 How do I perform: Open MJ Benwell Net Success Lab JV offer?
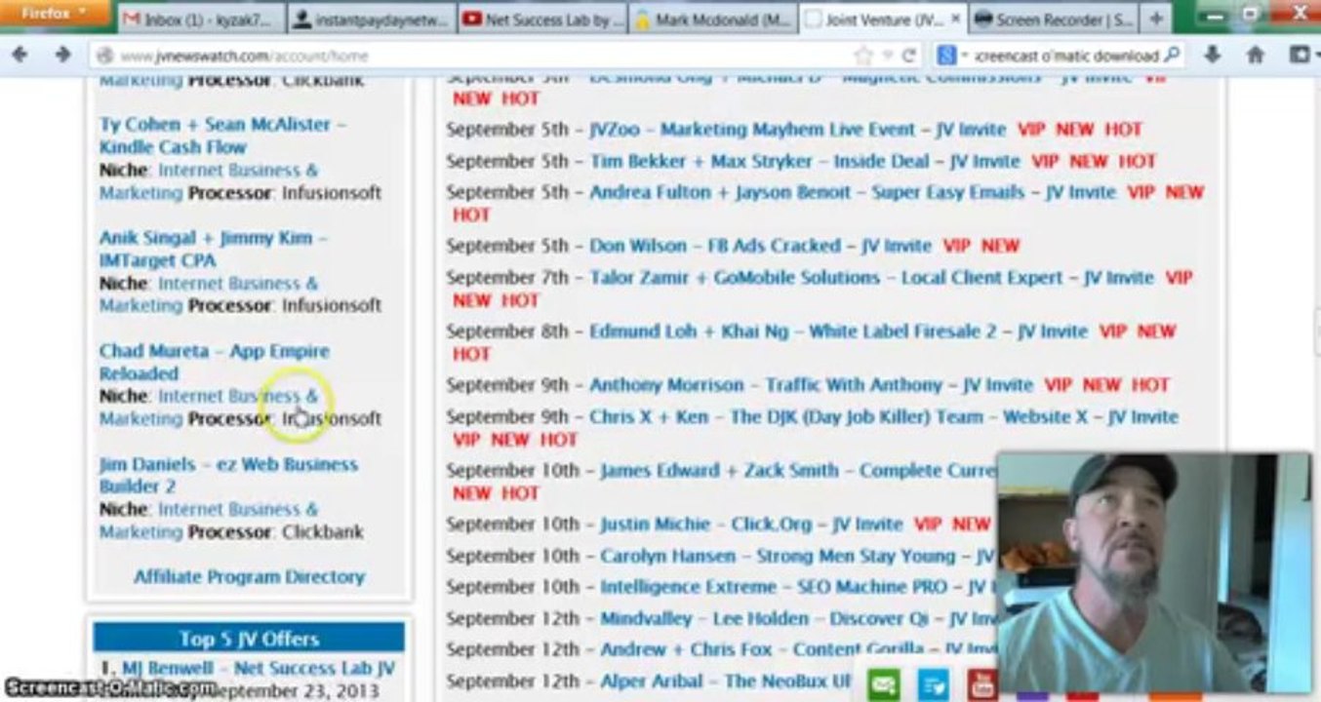pos(259,668)
